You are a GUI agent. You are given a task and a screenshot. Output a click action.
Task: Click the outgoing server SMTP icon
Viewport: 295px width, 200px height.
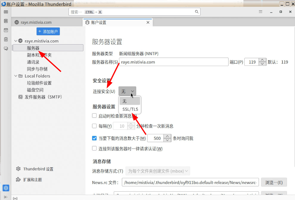point(20,97)
